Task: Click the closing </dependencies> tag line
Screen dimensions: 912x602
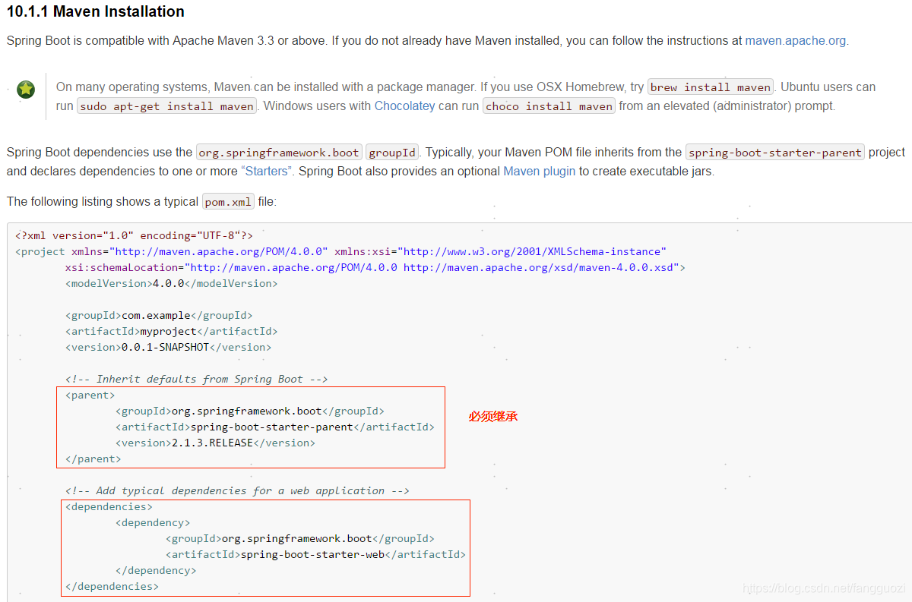Action: click(x=112, y=586)
